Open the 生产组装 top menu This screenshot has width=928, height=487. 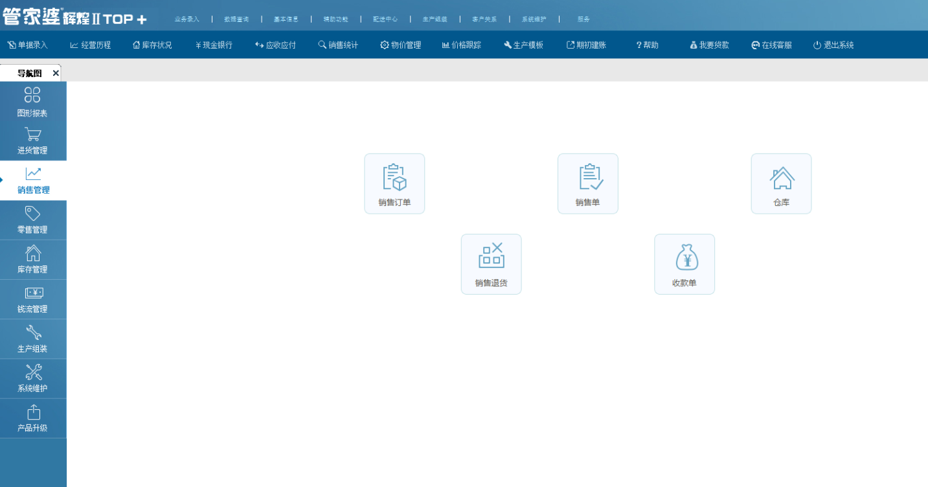coord(435,19)
